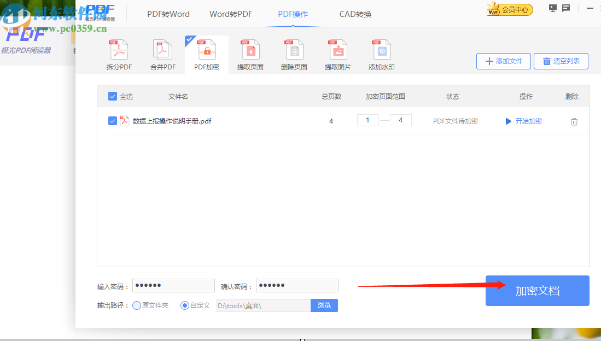Open the 合并PDF (Merge PDF) tool
The image size is (601, 341).
(x=162, y=53)
